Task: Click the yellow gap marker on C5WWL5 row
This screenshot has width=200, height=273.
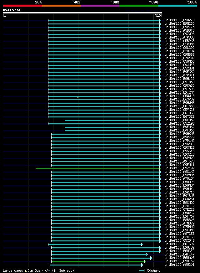Action: 78,97
